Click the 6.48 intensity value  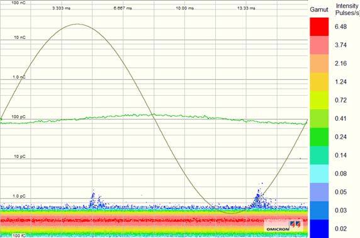(x=340, y=26)
